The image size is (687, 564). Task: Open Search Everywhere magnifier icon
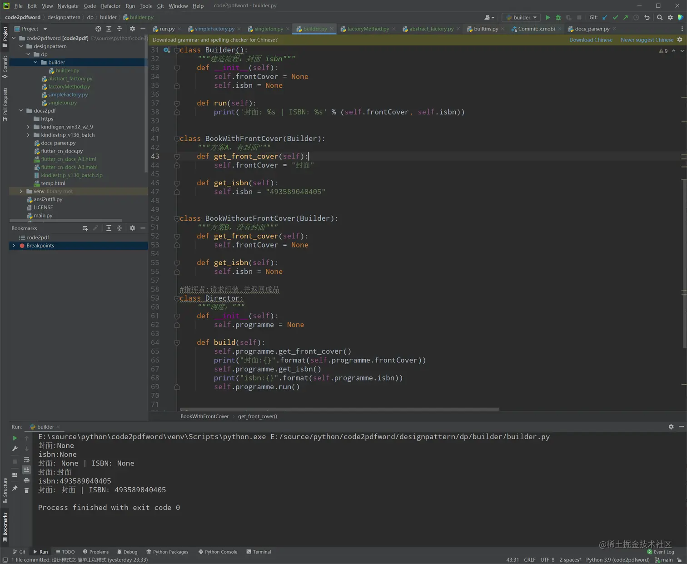660,18
